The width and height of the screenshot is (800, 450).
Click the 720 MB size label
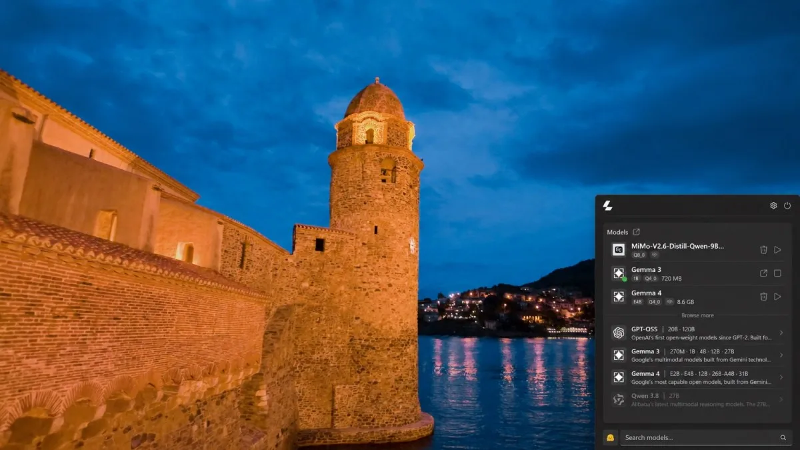click(x=672, y=278)
